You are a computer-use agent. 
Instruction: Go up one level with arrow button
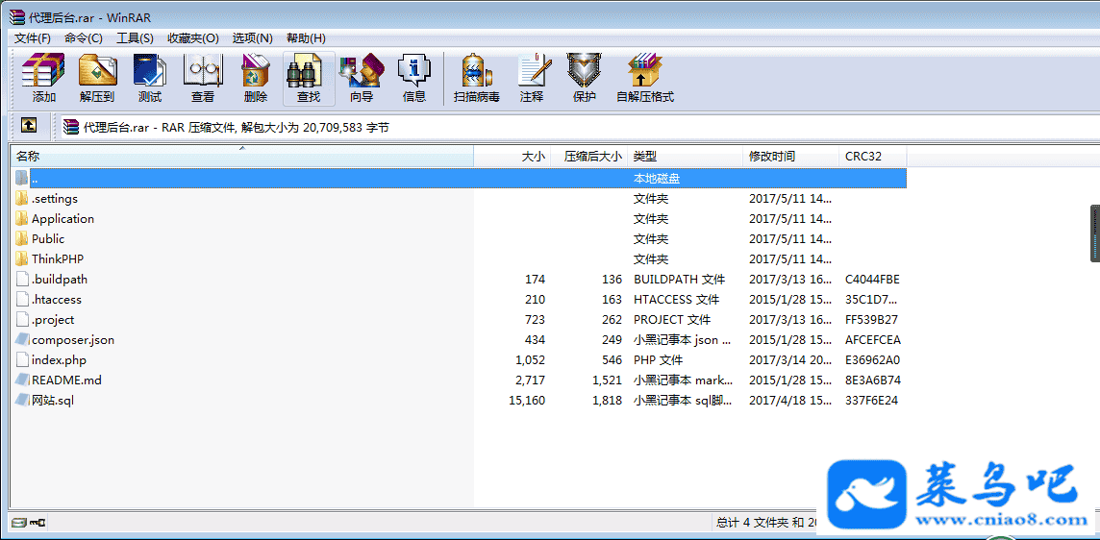[29, 126]
